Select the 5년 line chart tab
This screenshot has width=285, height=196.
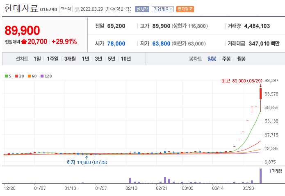(112, 59)
